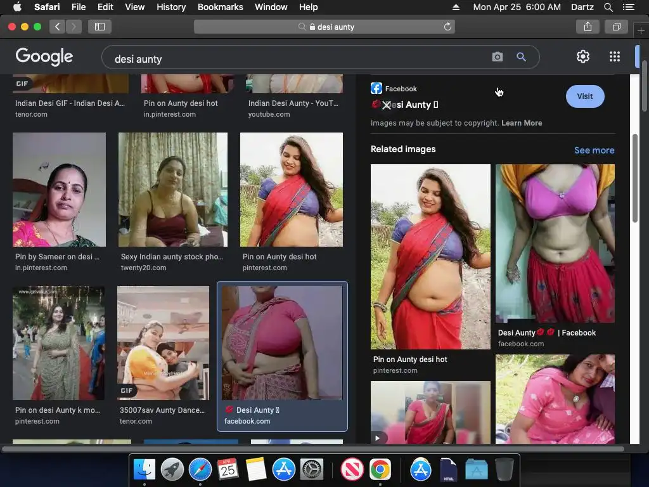Open Google settings gear icon

[x=583, y=56]
